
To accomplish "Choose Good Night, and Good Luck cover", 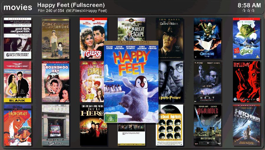I will [18, 38].
